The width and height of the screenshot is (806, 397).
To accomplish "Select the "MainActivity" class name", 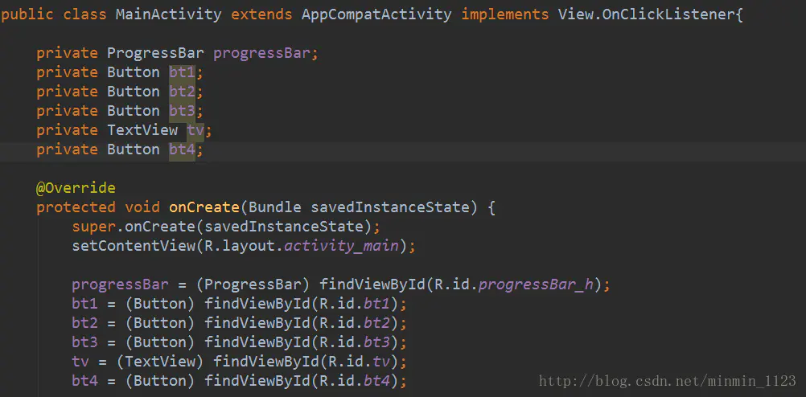I will (x=169, y=14).
